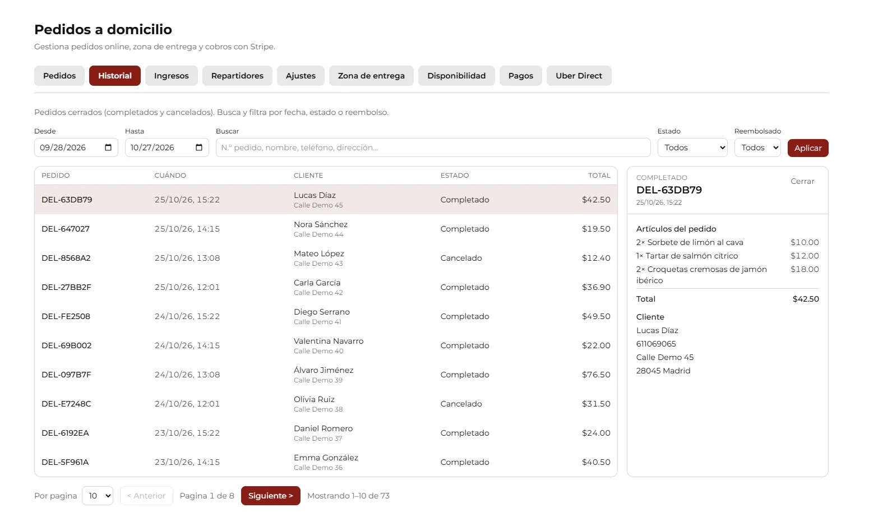
Task: Click the Anterior pagination button
Action: [x=146, y=496]
